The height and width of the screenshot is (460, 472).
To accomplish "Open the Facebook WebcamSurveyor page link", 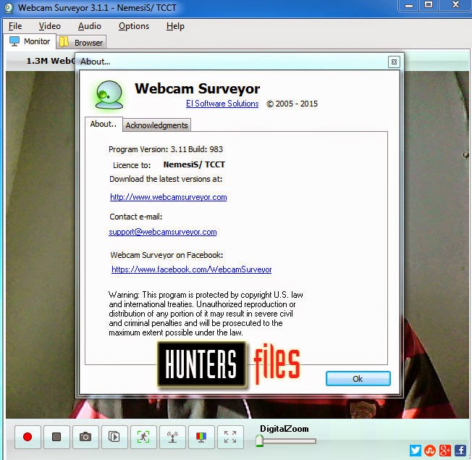I will 191,269.
